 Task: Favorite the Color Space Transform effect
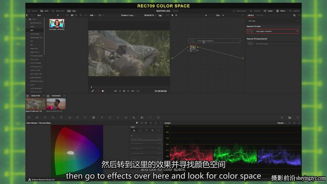pos(297,31)
